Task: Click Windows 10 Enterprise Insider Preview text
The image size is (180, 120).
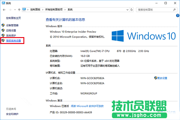Action: coord(73,32)
